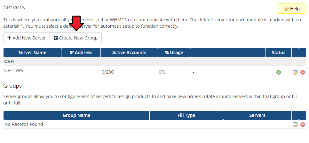Select the IP Address column header
This screenshot has height=143, width=309.
pos(81,53)
